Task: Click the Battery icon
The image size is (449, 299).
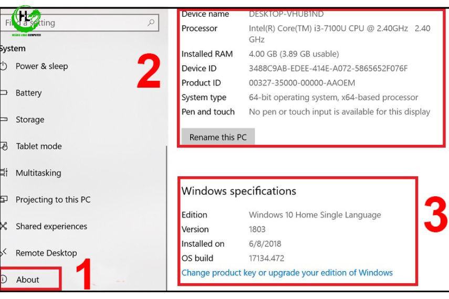Action: tap(4, 93)
